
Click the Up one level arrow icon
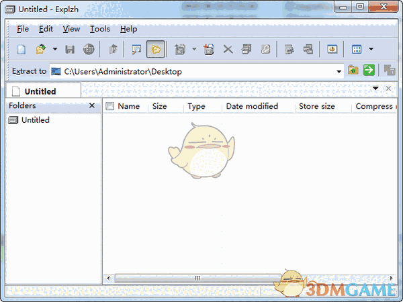pyautogui.click(x=113, y=49)
